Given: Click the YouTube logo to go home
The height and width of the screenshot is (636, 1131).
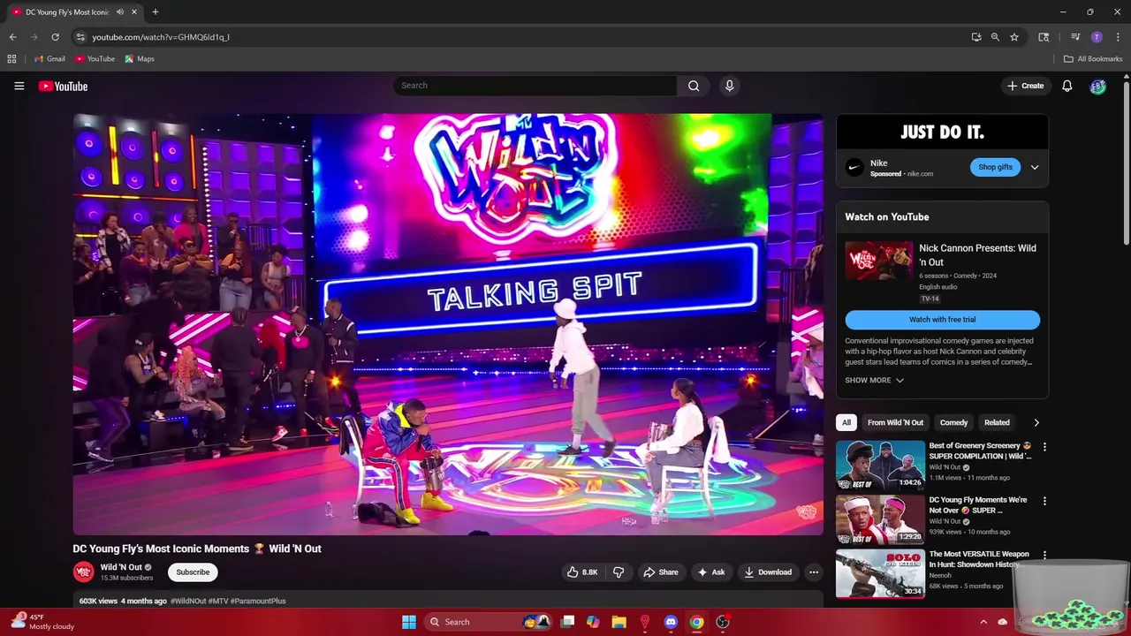Looking at the screenshot, I should click(x=63, y=86).
